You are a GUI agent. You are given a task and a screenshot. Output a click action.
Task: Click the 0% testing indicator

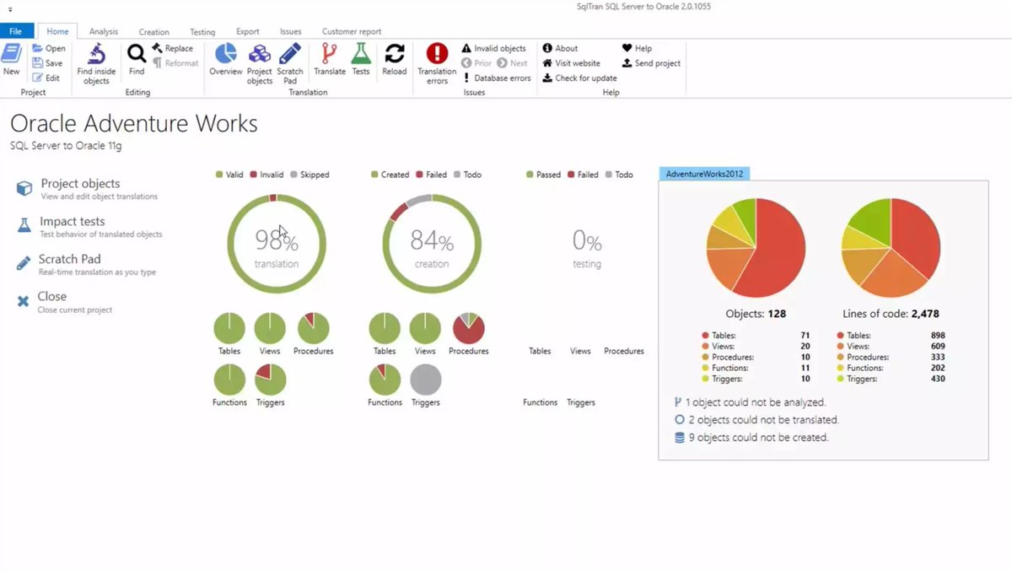click(587, 248)
